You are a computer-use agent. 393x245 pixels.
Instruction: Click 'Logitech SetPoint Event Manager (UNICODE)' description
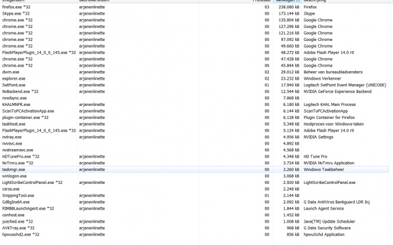345,85
